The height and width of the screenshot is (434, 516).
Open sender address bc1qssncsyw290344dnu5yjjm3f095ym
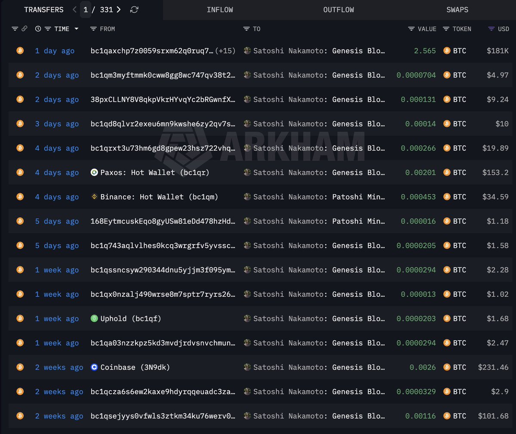point(163,270)
